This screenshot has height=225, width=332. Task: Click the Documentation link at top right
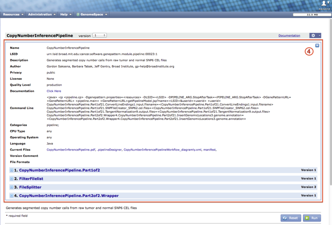pyautogui.click(x=289, y=36)
